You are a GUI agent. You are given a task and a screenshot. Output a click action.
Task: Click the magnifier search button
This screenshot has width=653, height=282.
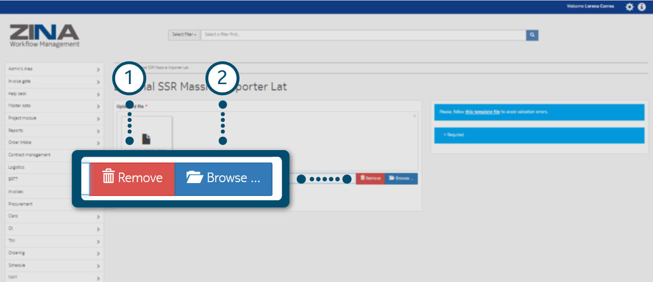point(532,35)
